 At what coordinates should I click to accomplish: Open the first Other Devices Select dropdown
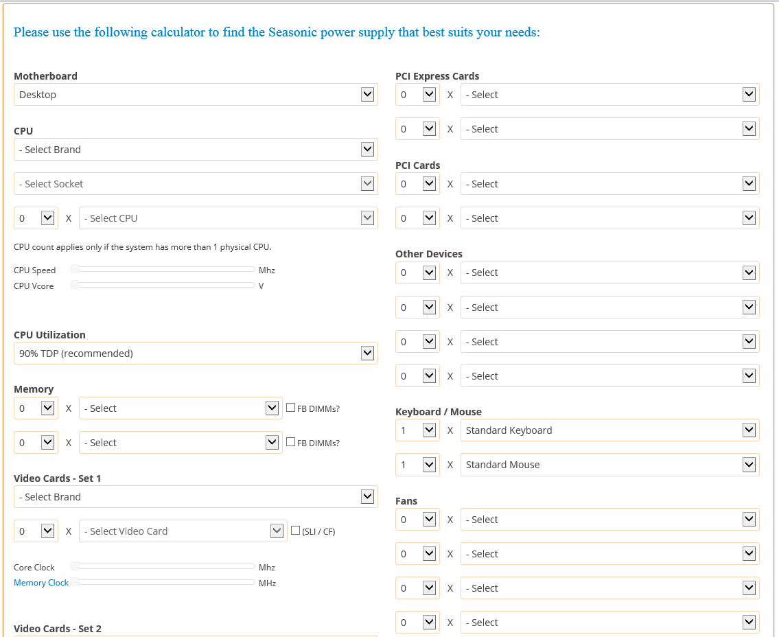point(610,273)
